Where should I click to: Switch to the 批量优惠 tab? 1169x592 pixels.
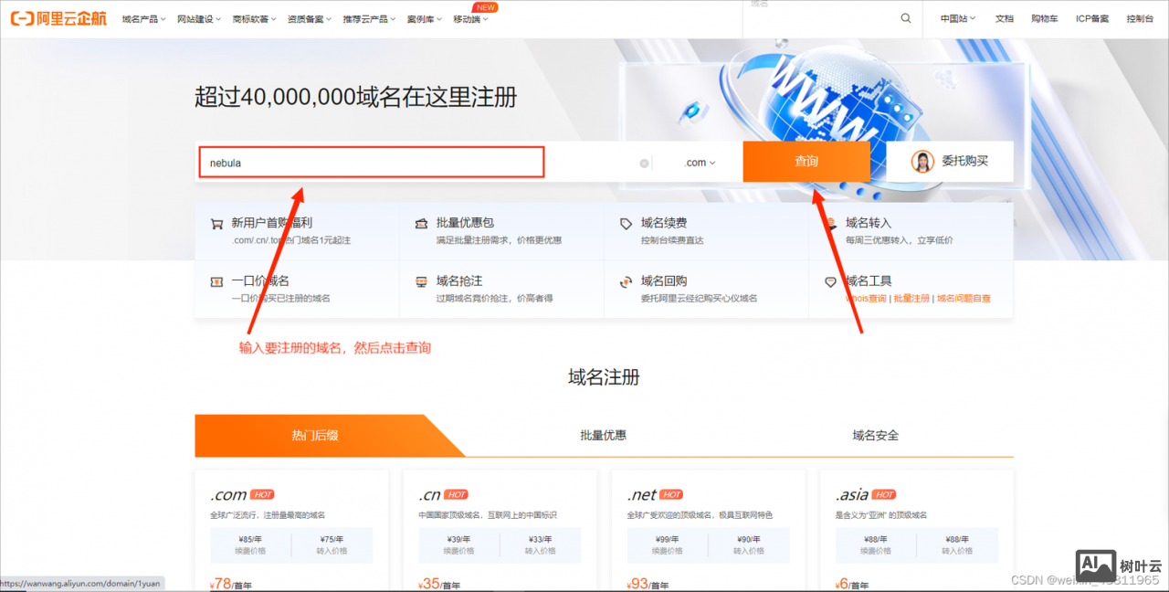point(603,436)
